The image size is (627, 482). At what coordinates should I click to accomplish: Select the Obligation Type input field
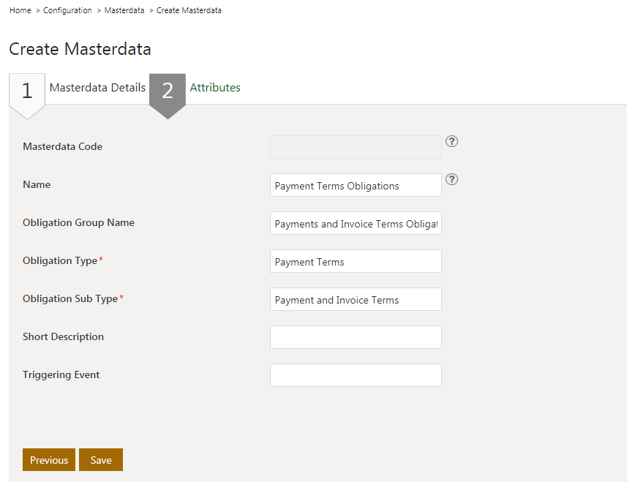click(x=356, y=262)
